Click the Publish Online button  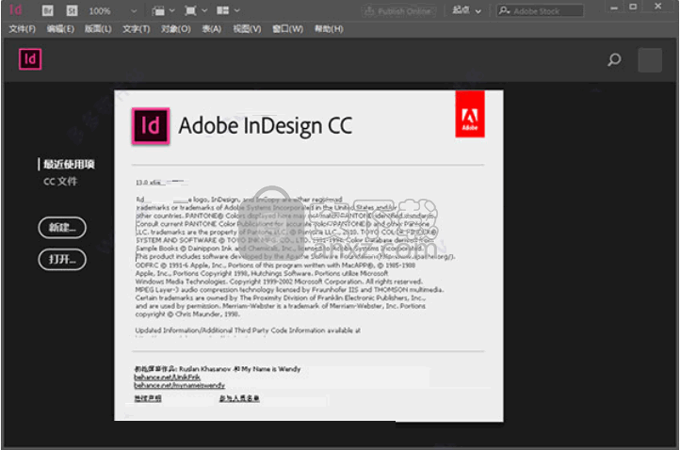tap(398, 11)
